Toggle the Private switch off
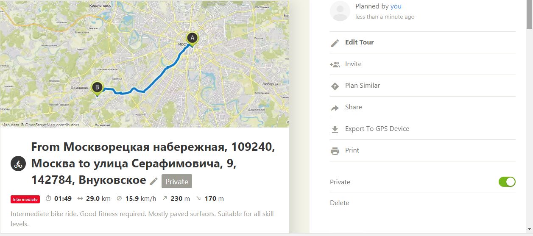533x236 pixels. [x=507, y=182]
